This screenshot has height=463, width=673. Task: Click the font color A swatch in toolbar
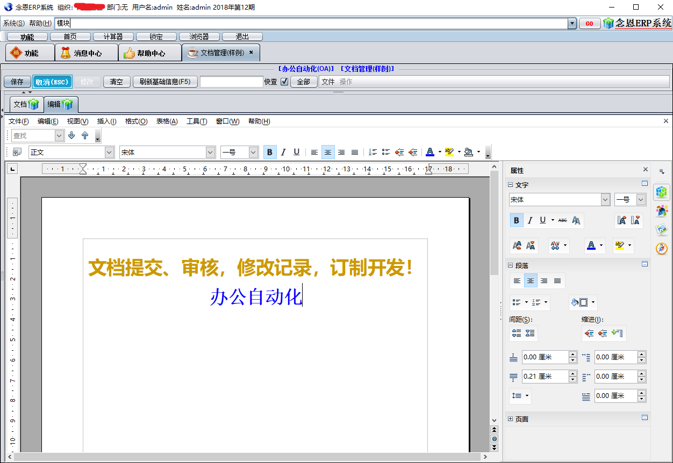point(429,153)
